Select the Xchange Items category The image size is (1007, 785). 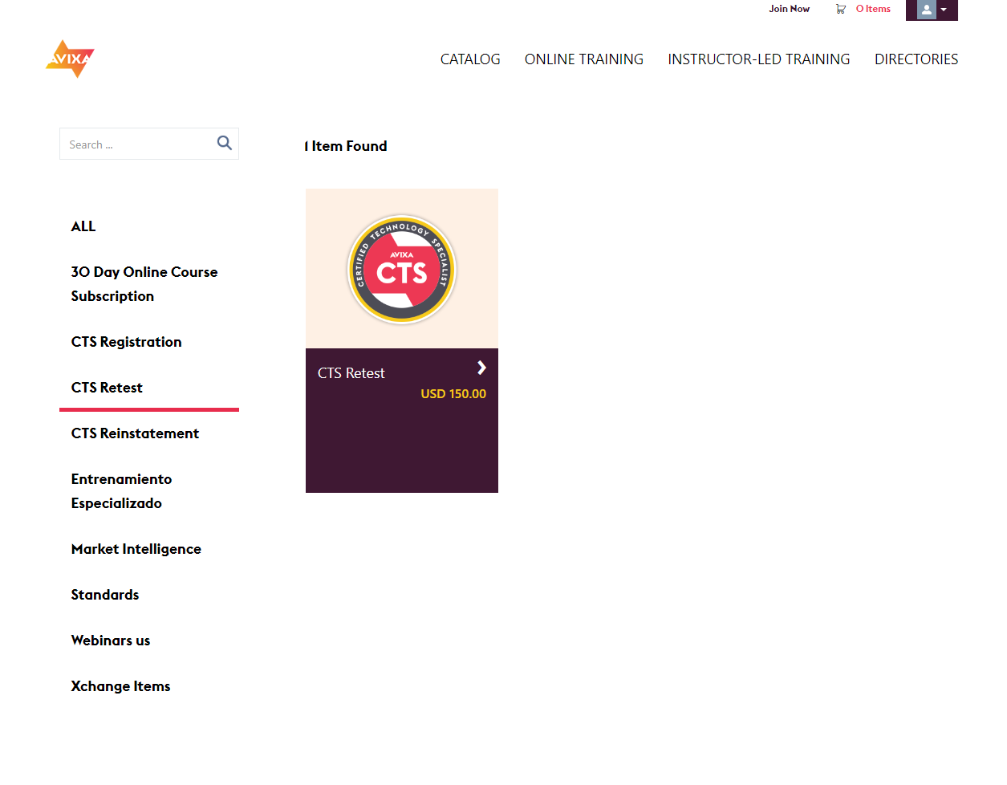pyautogui.click(x=120, y=686)
